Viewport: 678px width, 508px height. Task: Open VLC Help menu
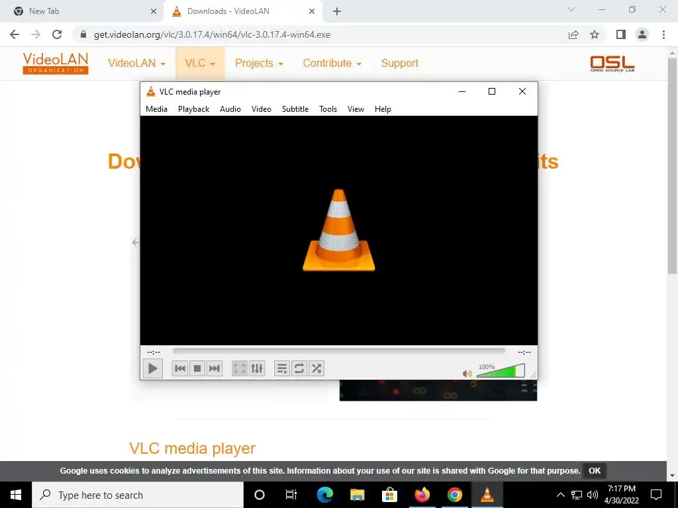pyautogui.click(x=383, y=109)
